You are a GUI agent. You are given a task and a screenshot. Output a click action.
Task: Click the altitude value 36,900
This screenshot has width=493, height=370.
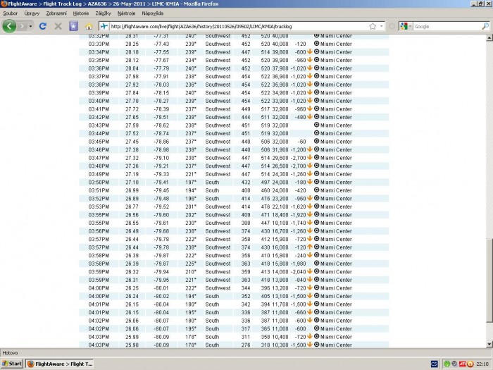click(x=280, y=76)
